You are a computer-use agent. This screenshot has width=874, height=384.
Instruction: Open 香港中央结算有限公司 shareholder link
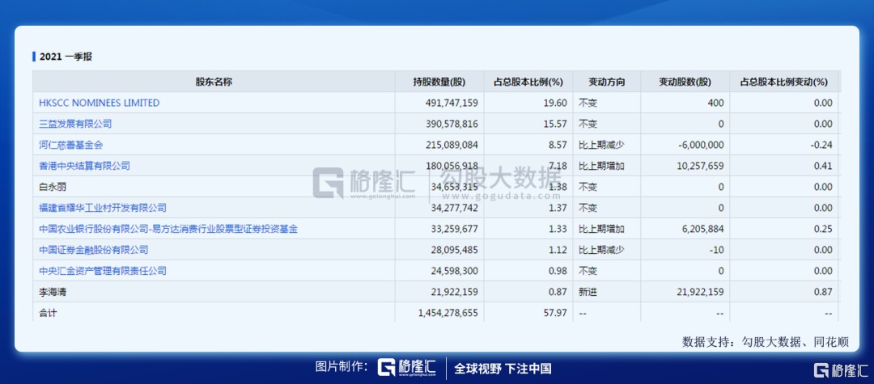pos(84,166)
